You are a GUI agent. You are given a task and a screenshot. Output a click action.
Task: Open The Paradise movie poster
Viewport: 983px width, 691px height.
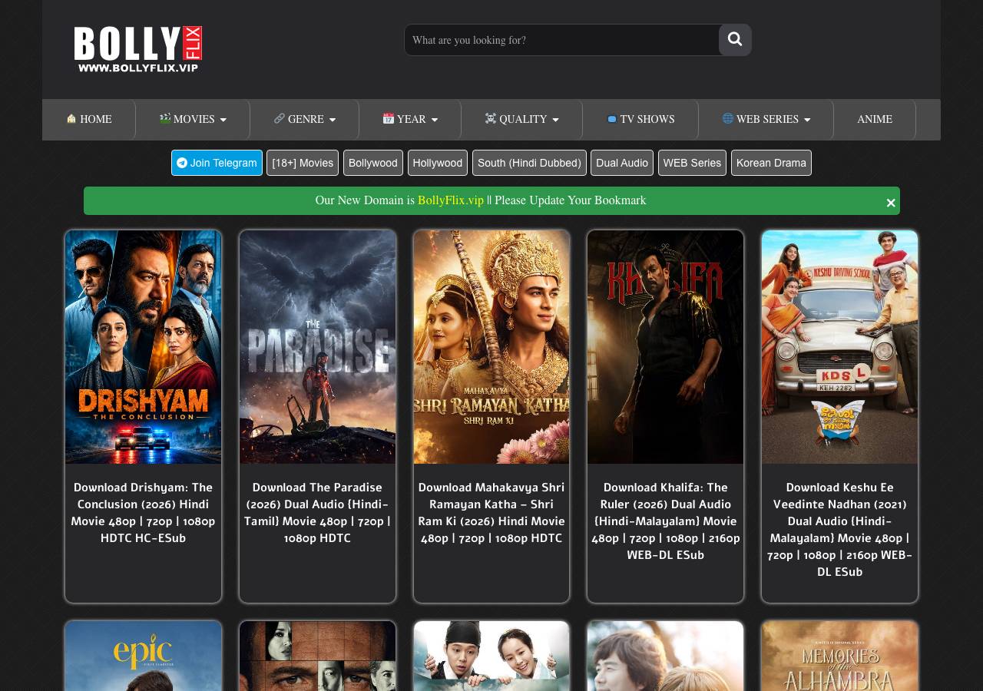click(317, 347)
